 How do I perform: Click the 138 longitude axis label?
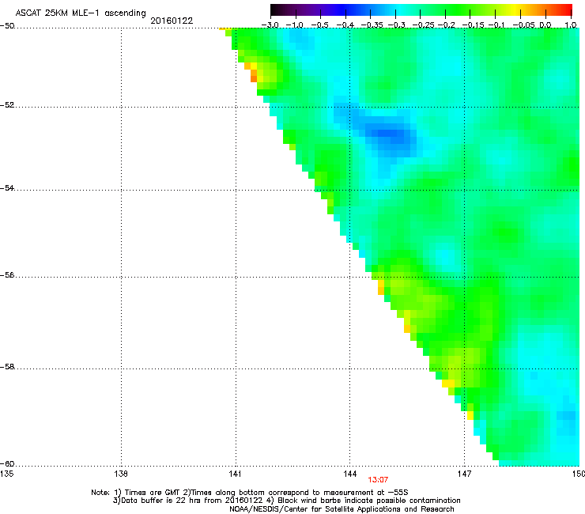(x=121, y=474)
